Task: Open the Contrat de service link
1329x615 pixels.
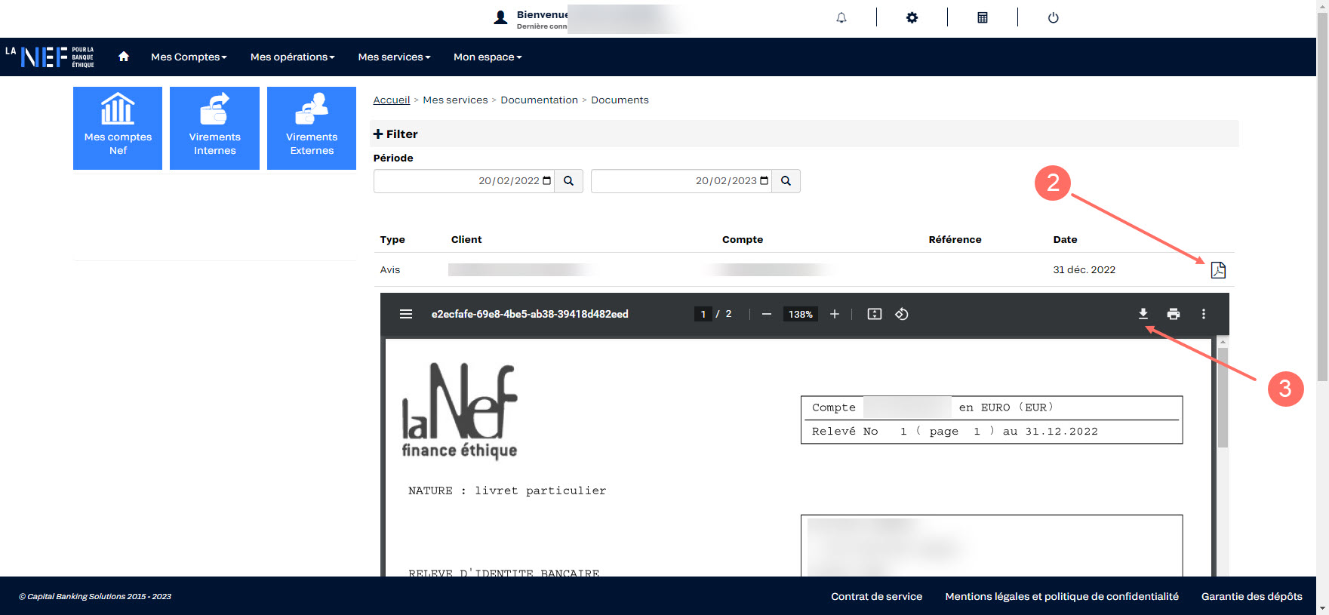Action: pos(876,596)
